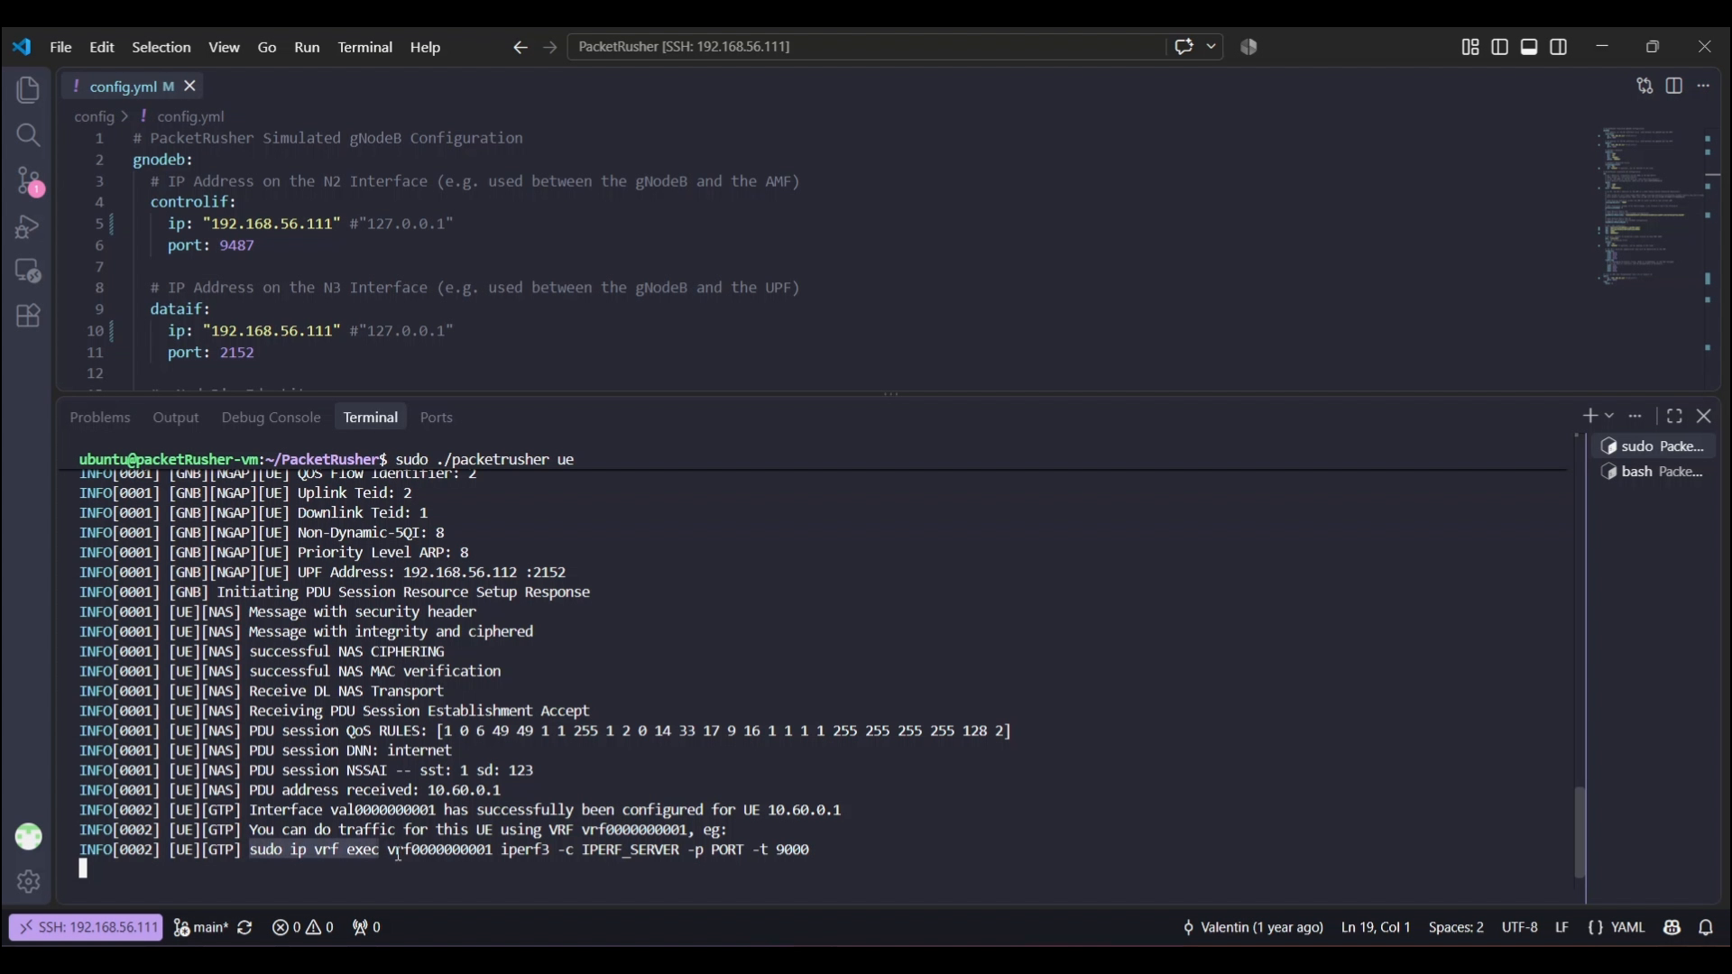Screen dimensions: 1732x974
Task: Open terminal panel views and more actions
Action: click(x=1635, y=416)
